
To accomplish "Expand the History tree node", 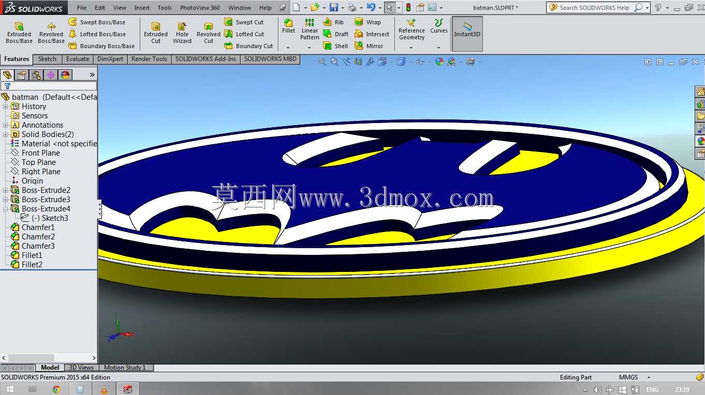I will coord(6,107).
